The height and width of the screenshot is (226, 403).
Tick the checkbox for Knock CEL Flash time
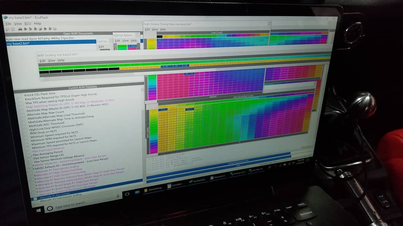19,96
